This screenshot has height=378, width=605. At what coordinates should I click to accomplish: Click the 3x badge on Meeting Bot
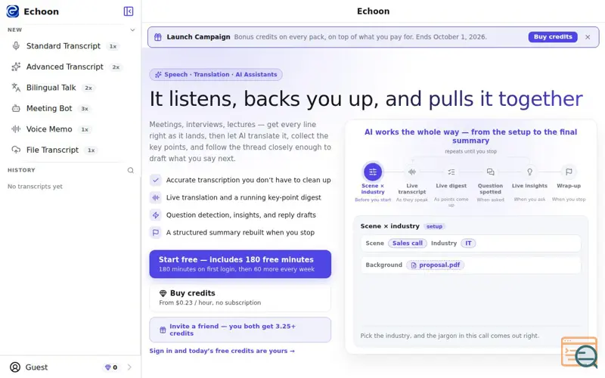(x=85, y=109)
